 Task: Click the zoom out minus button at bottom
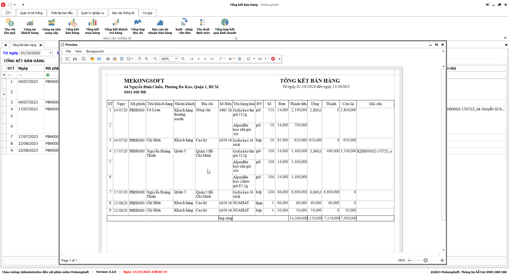coord(409,260)
